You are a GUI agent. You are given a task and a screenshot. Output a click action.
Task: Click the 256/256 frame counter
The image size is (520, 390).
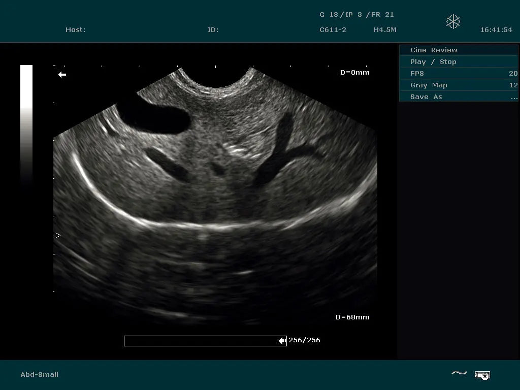[304, 340]
